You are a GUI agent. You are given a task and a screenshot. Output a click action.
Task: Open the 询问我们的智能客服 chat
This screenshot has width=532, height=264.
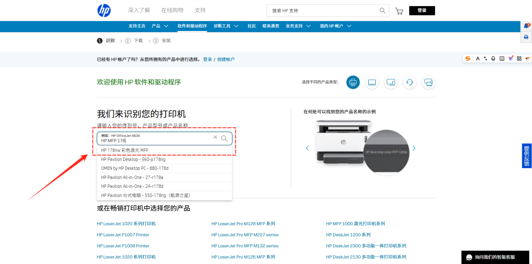495,257
